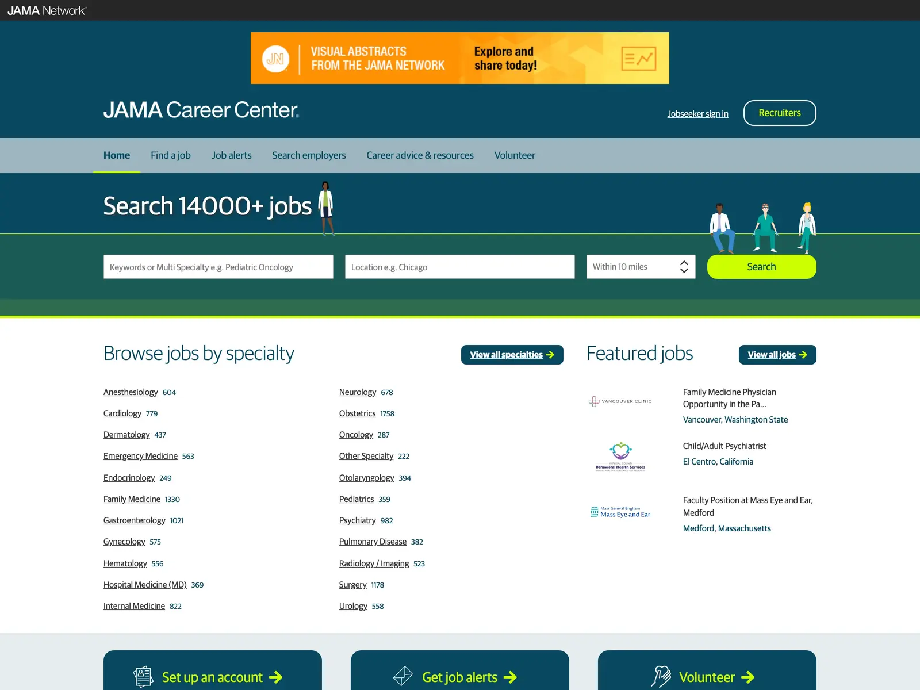Click the Vancouver Clinic logo
The width and height of the screenshot is (920, 690).
click(x=620, y=401)
